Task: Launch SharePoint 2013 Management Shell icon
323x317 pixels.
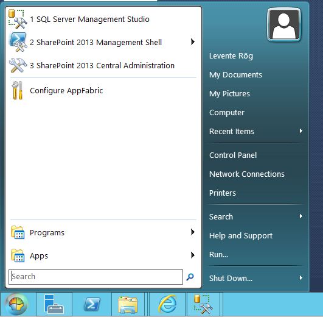Action: coord(18,42)
